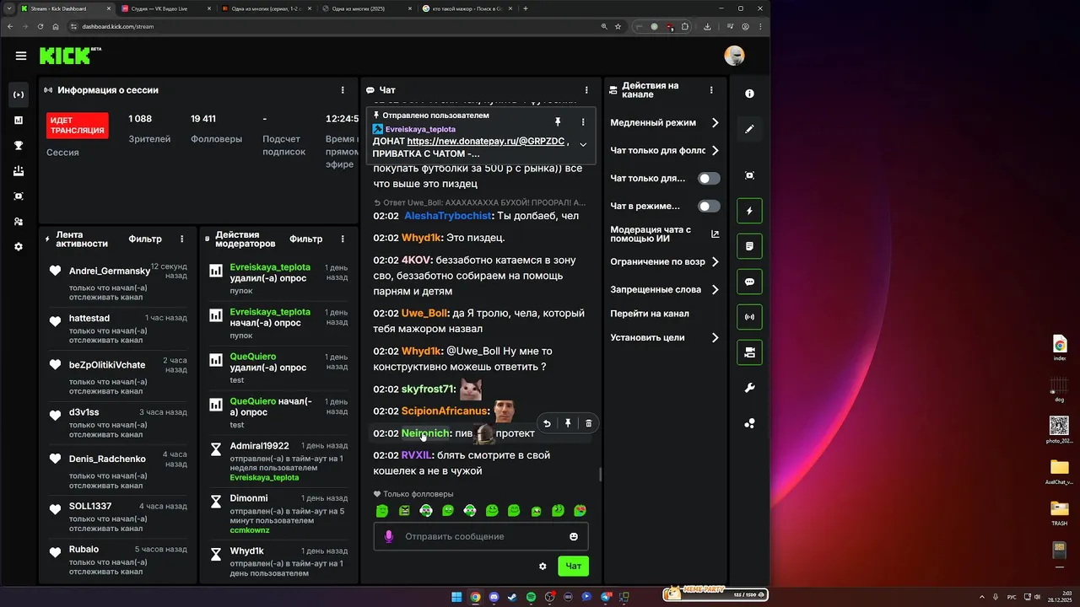Open a new browser tab with plus button
Viewport: 1080px width, 607px height.
526,8
